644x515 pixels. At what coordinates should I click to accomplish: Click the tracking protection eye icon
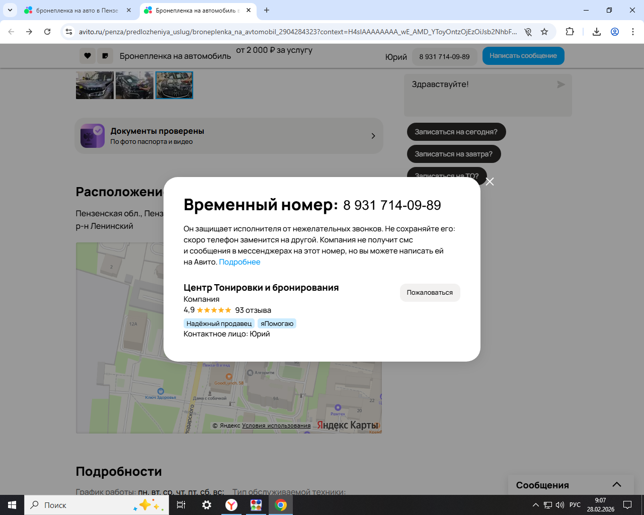pos(528,32)
